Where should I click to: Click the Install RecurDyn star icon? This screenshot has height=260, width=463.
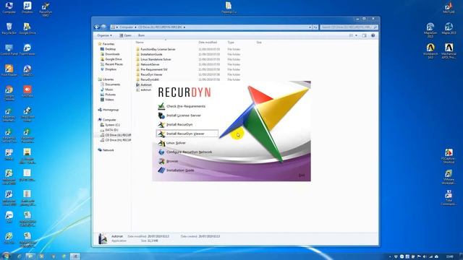click(x=161, y=124)
